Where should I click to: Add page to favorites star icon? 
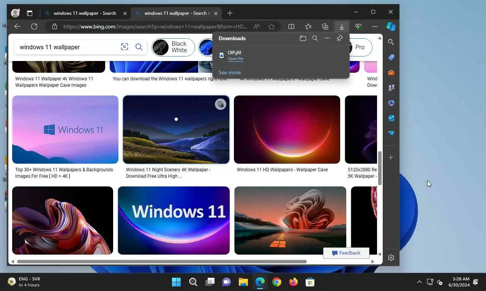click(271, 27)
